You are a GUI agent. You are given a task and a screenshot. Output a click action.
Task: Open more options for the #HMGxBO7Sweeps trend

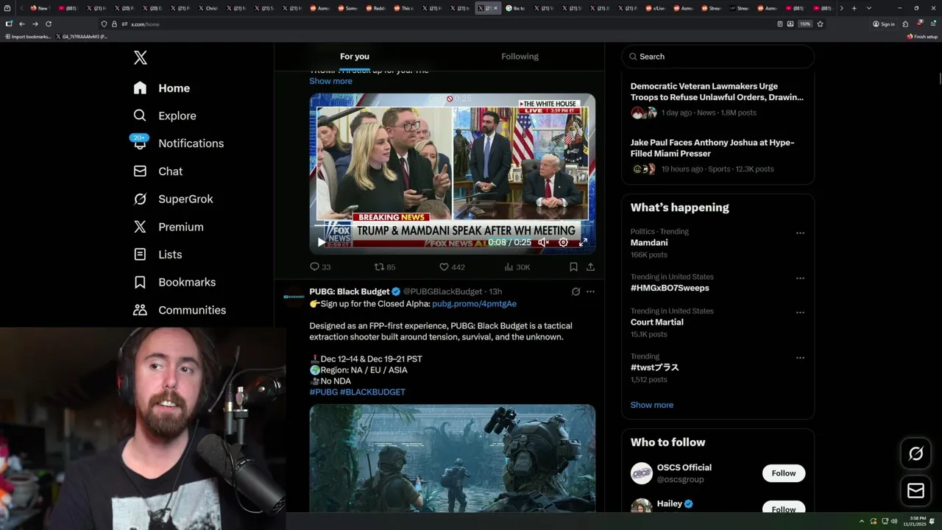(800, 278)
